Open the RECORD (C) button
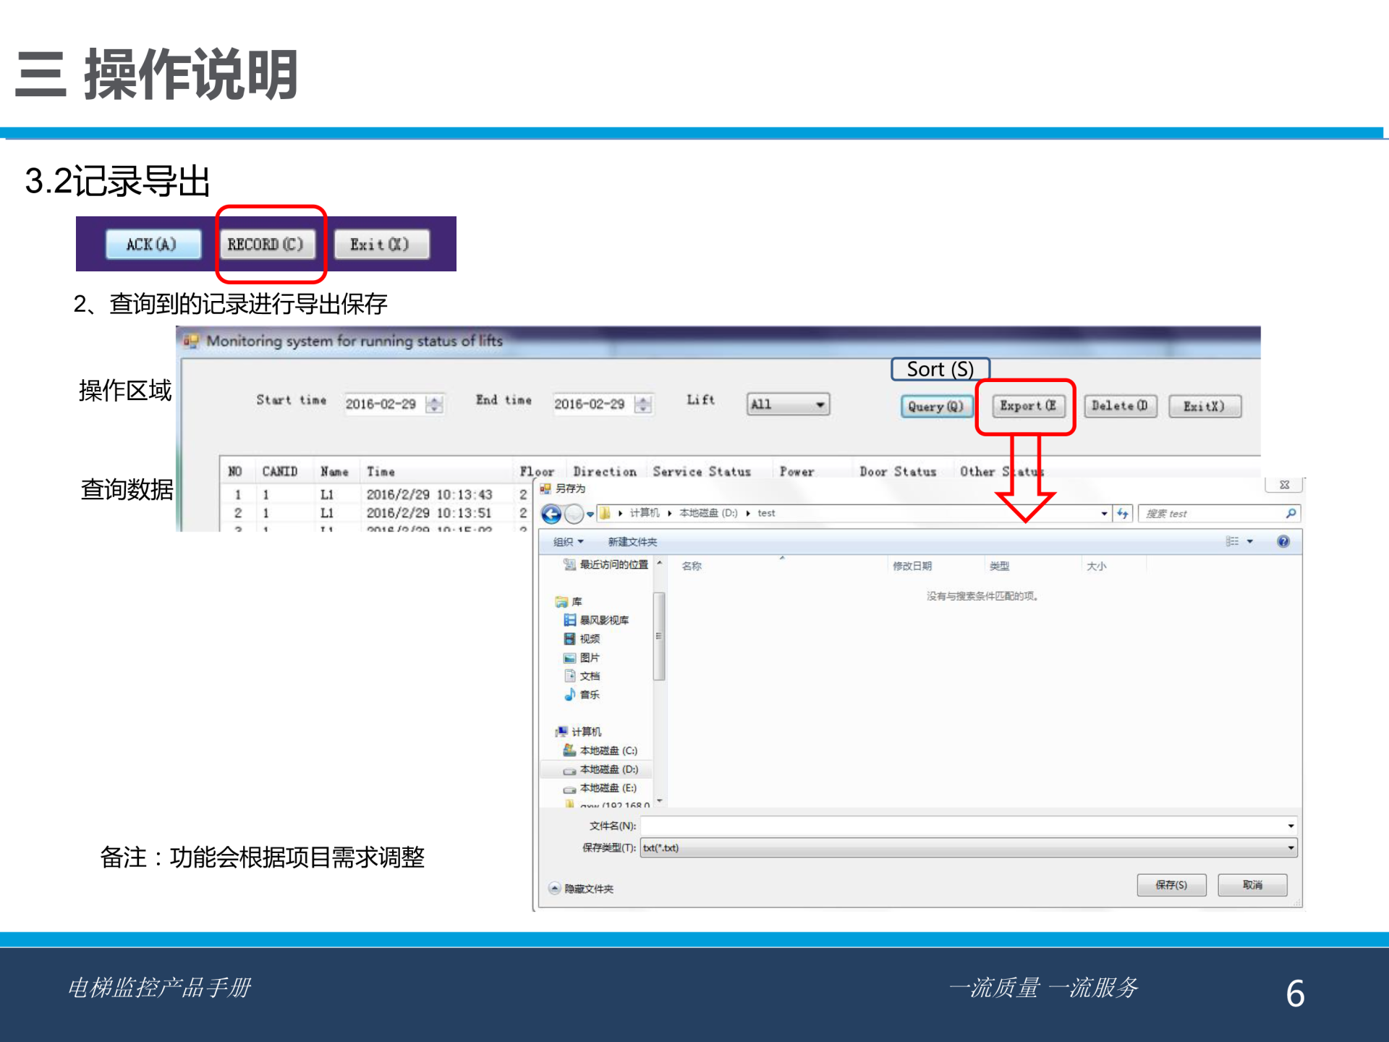1389x1042 pixels. pyautogui.click(x=267, y=245)
